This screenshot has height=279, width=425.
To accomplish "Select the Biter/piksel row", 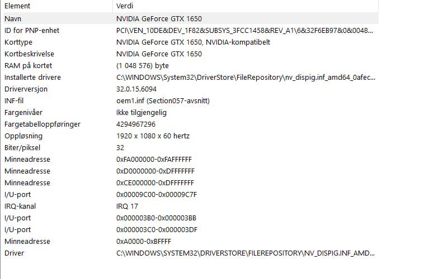I will point(22,147).
